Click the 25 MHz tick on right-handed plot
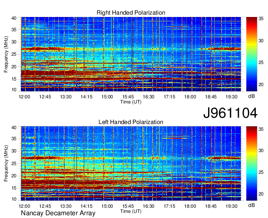The width and height of the screenshot is (268, 218). [14, 54]
